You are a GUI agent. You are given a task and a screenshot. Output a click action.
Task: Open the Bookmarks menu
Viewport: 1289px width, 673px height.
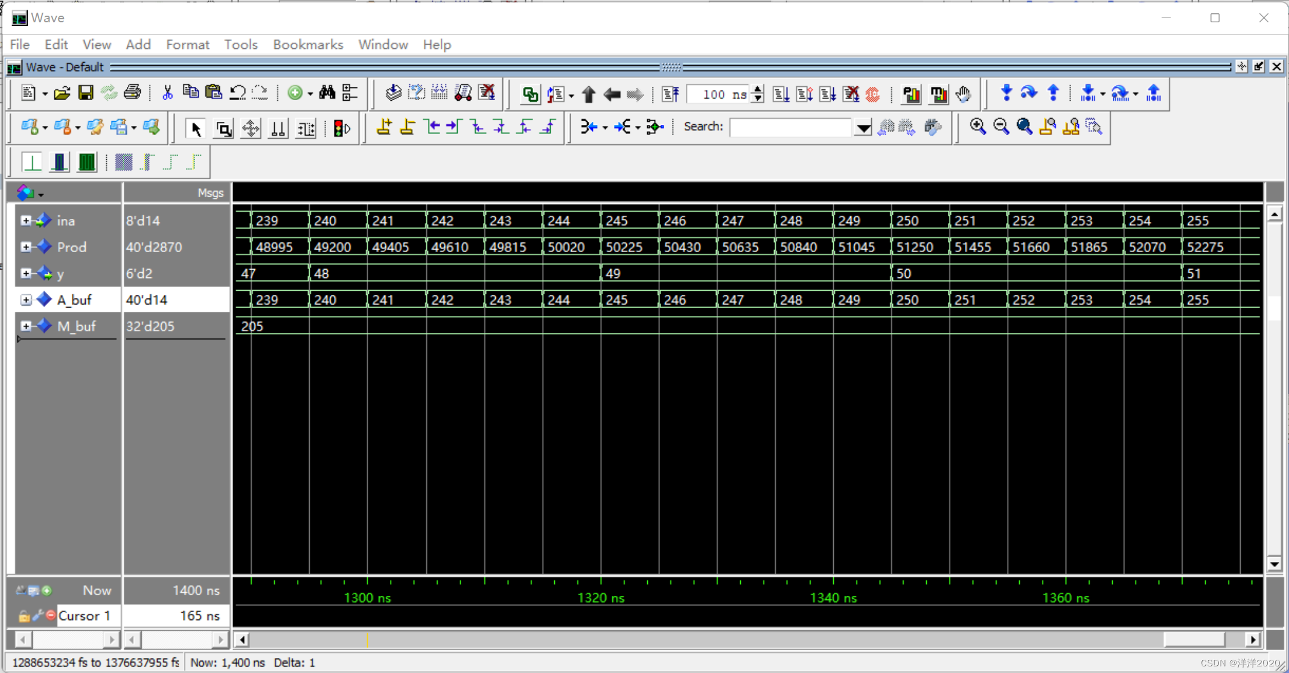tap(307, 45)
